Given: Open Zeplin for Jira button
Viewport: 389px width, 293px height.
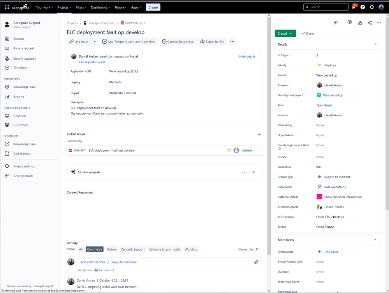Looking at the screenshot, I should [x=212, y=41].
